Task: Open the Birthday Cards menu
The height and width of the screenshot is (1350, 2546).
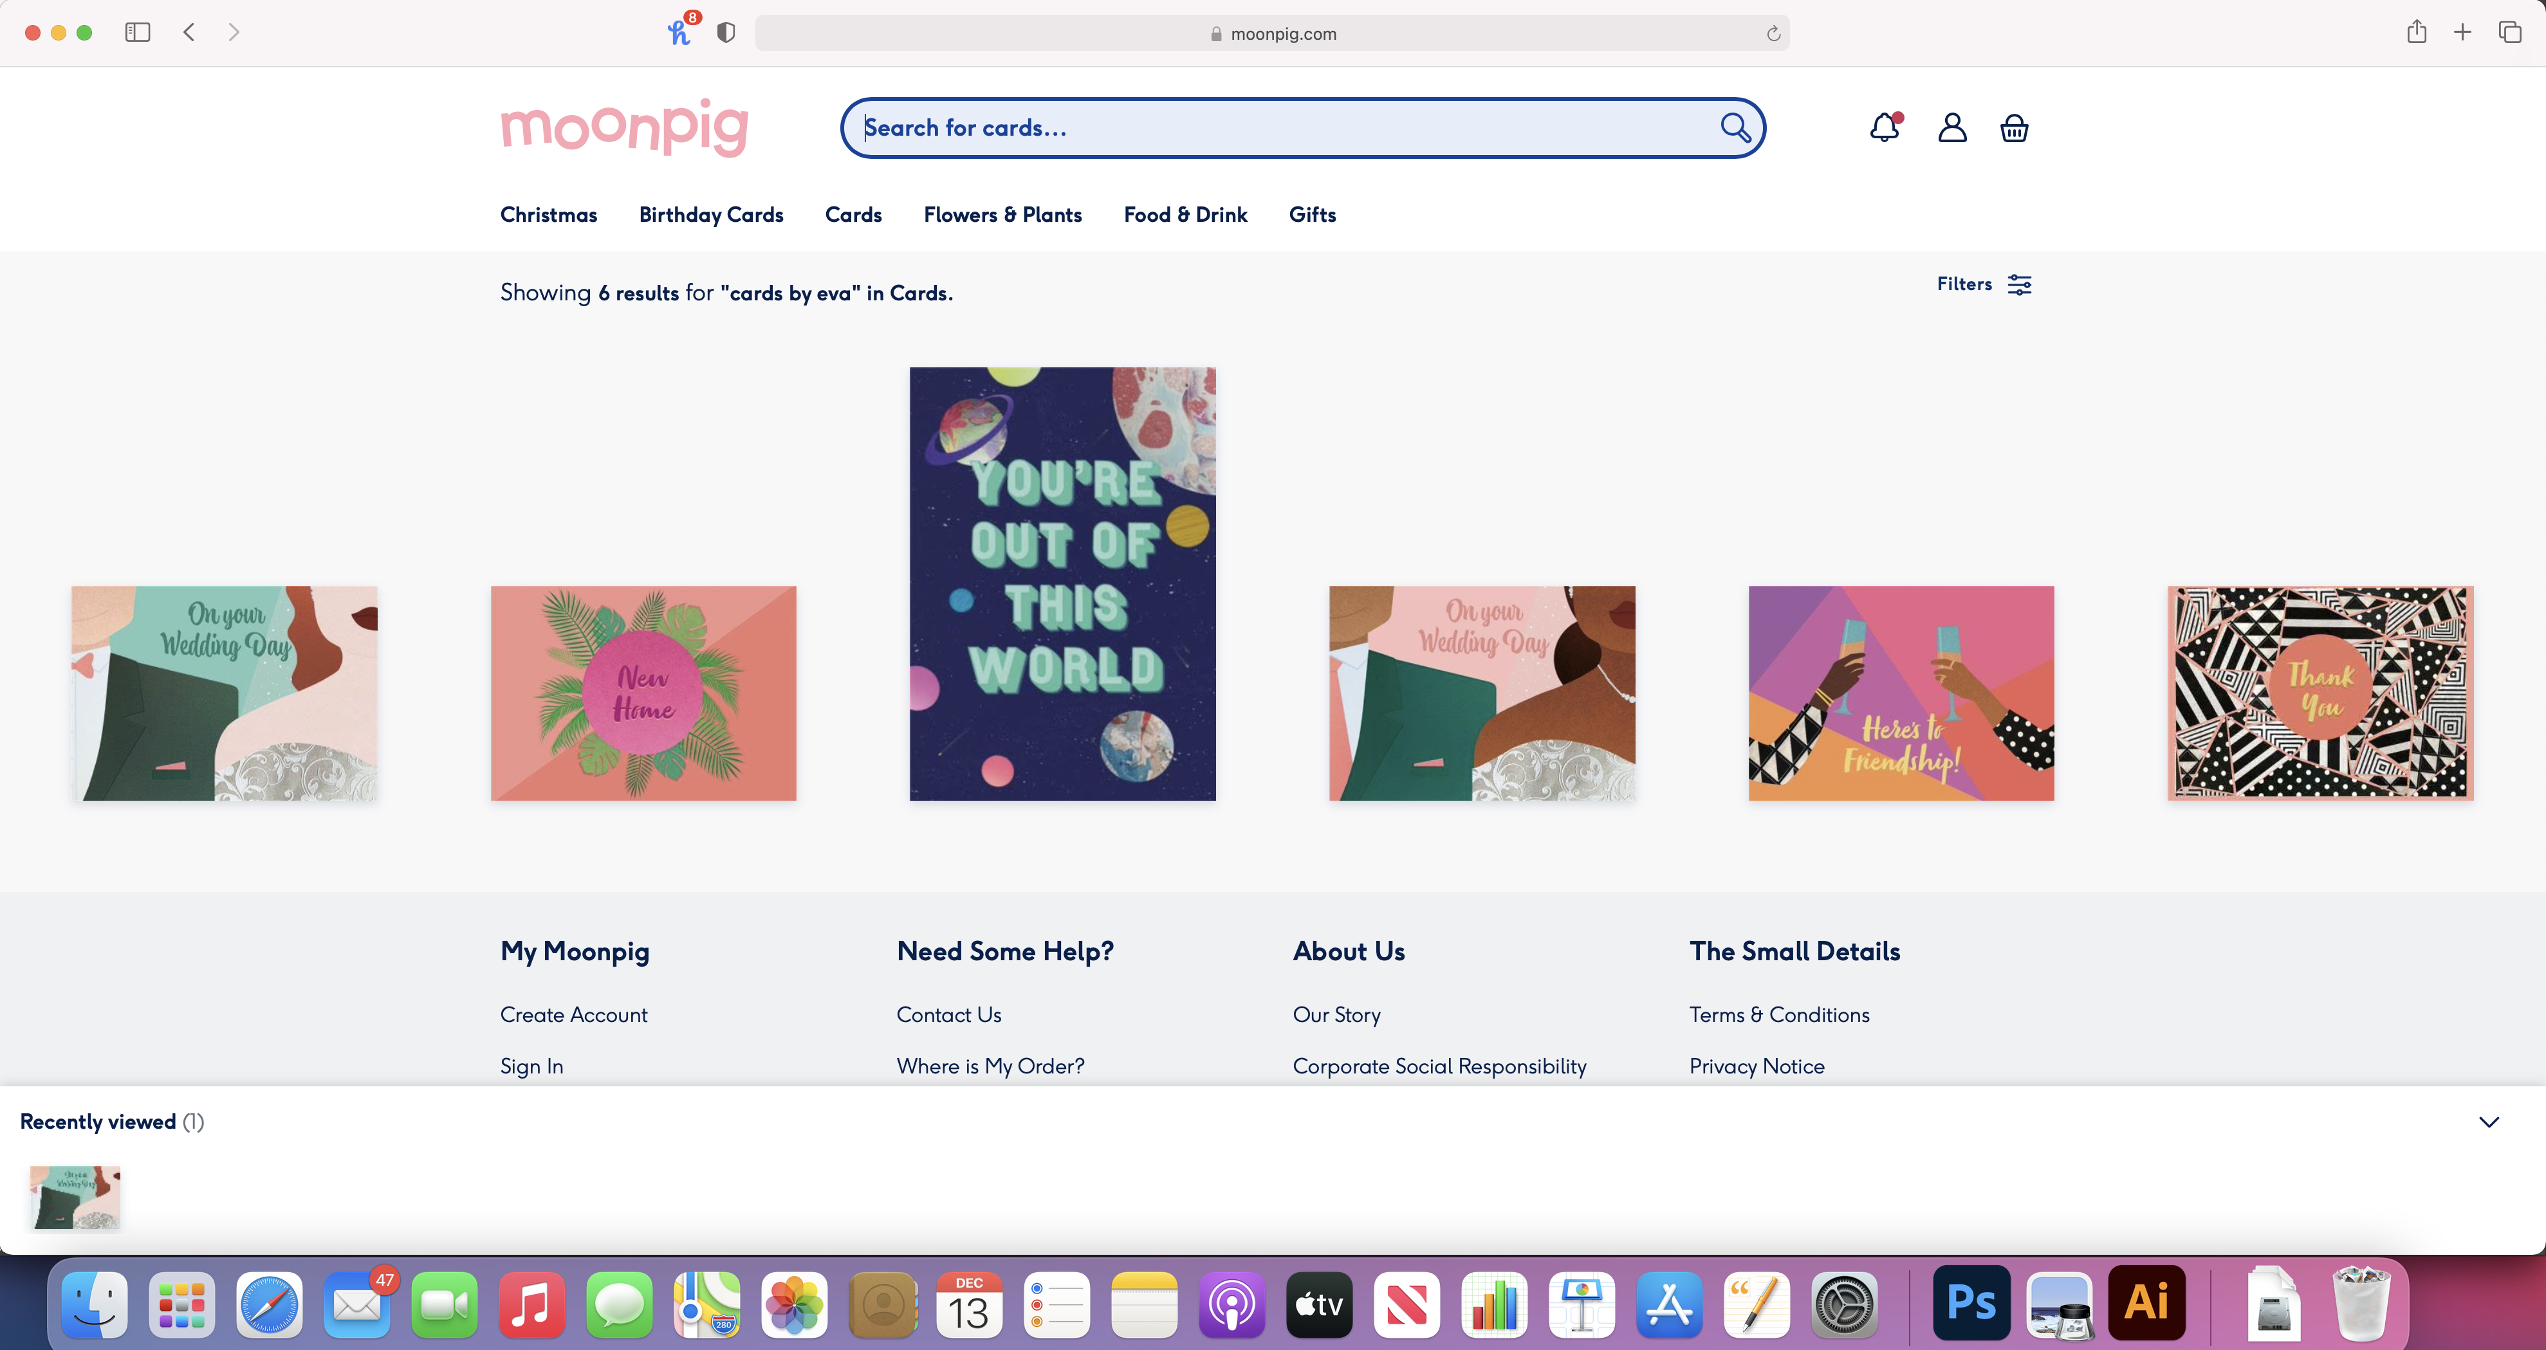Action: click(x=710, y=214)
